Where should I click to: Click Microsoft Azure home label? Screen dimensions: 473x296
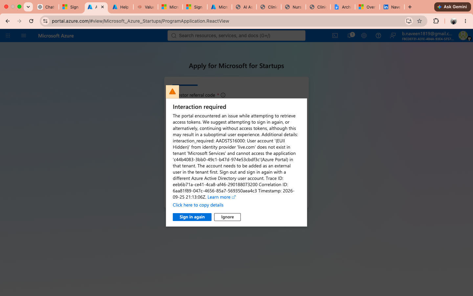pyautogui.click(x=56, y=36)
